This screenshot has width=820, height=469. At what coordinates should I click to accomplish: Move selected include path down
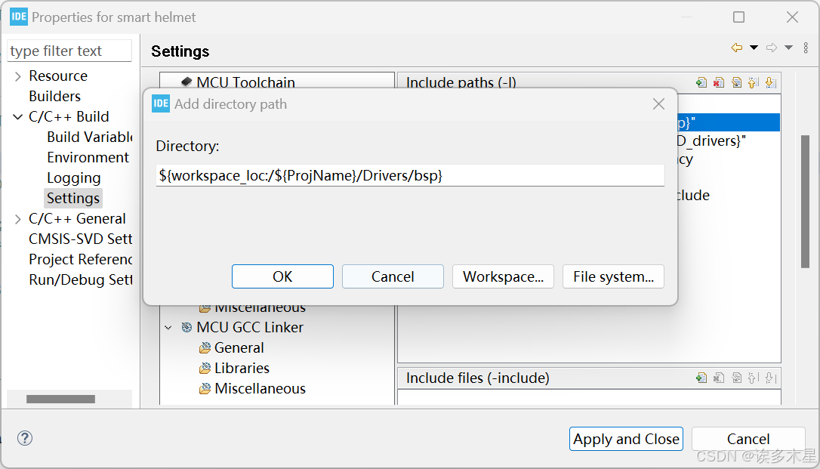770,82
